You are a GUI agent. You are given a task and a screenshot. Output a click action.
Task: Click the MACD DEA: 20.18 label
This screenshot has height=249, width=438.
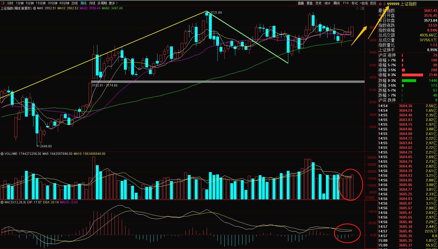(51, 202)
